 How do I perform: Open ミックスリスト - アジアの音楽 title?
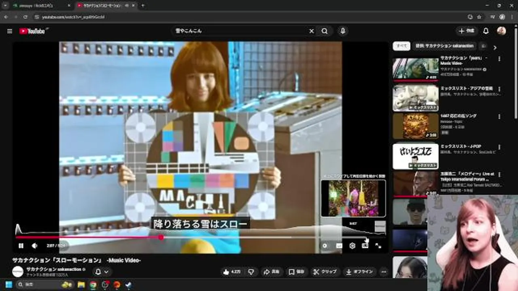pyautogui.click(x=466, y=89)
